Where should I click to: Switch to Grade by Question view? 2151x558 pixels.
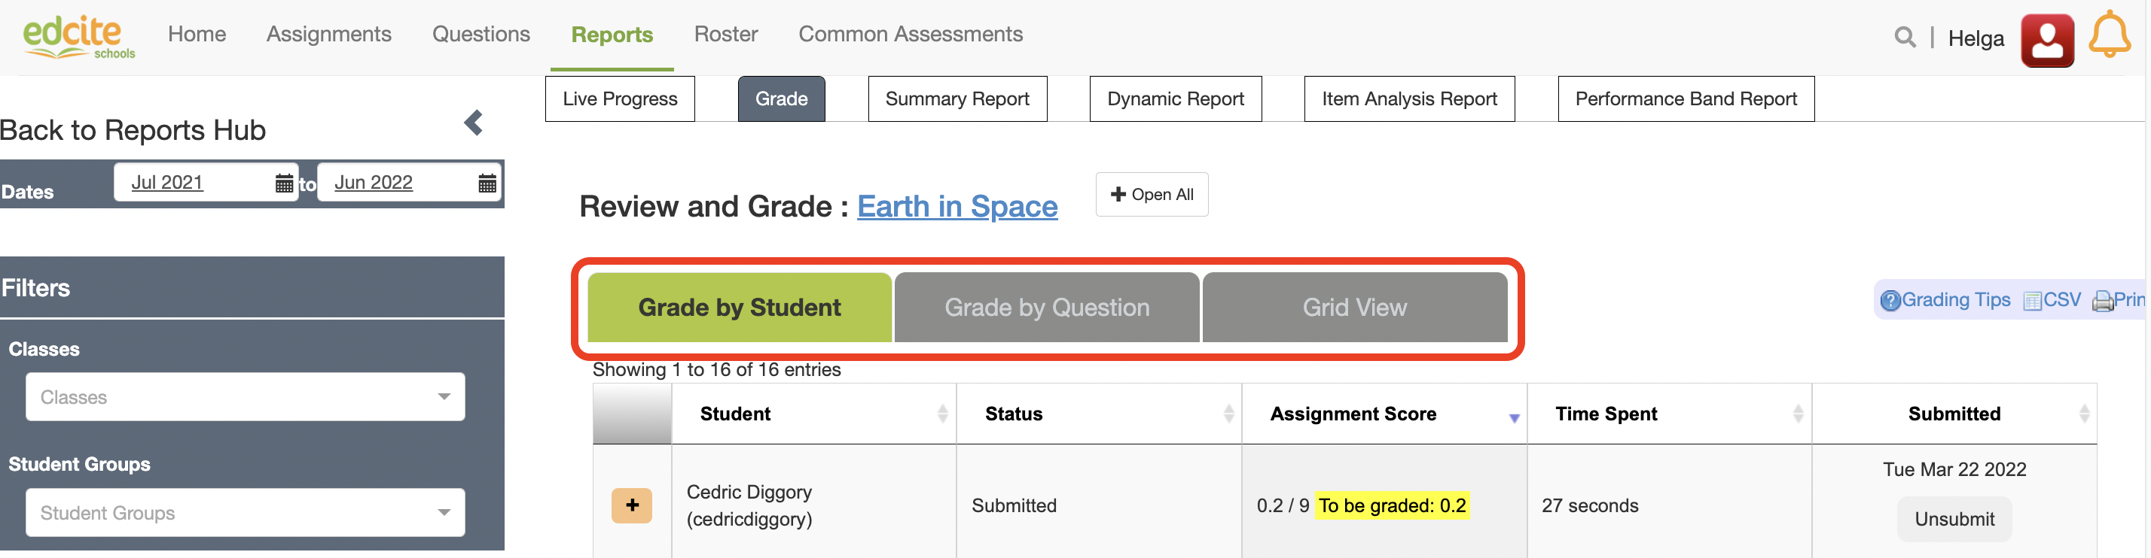[1046, 308]
